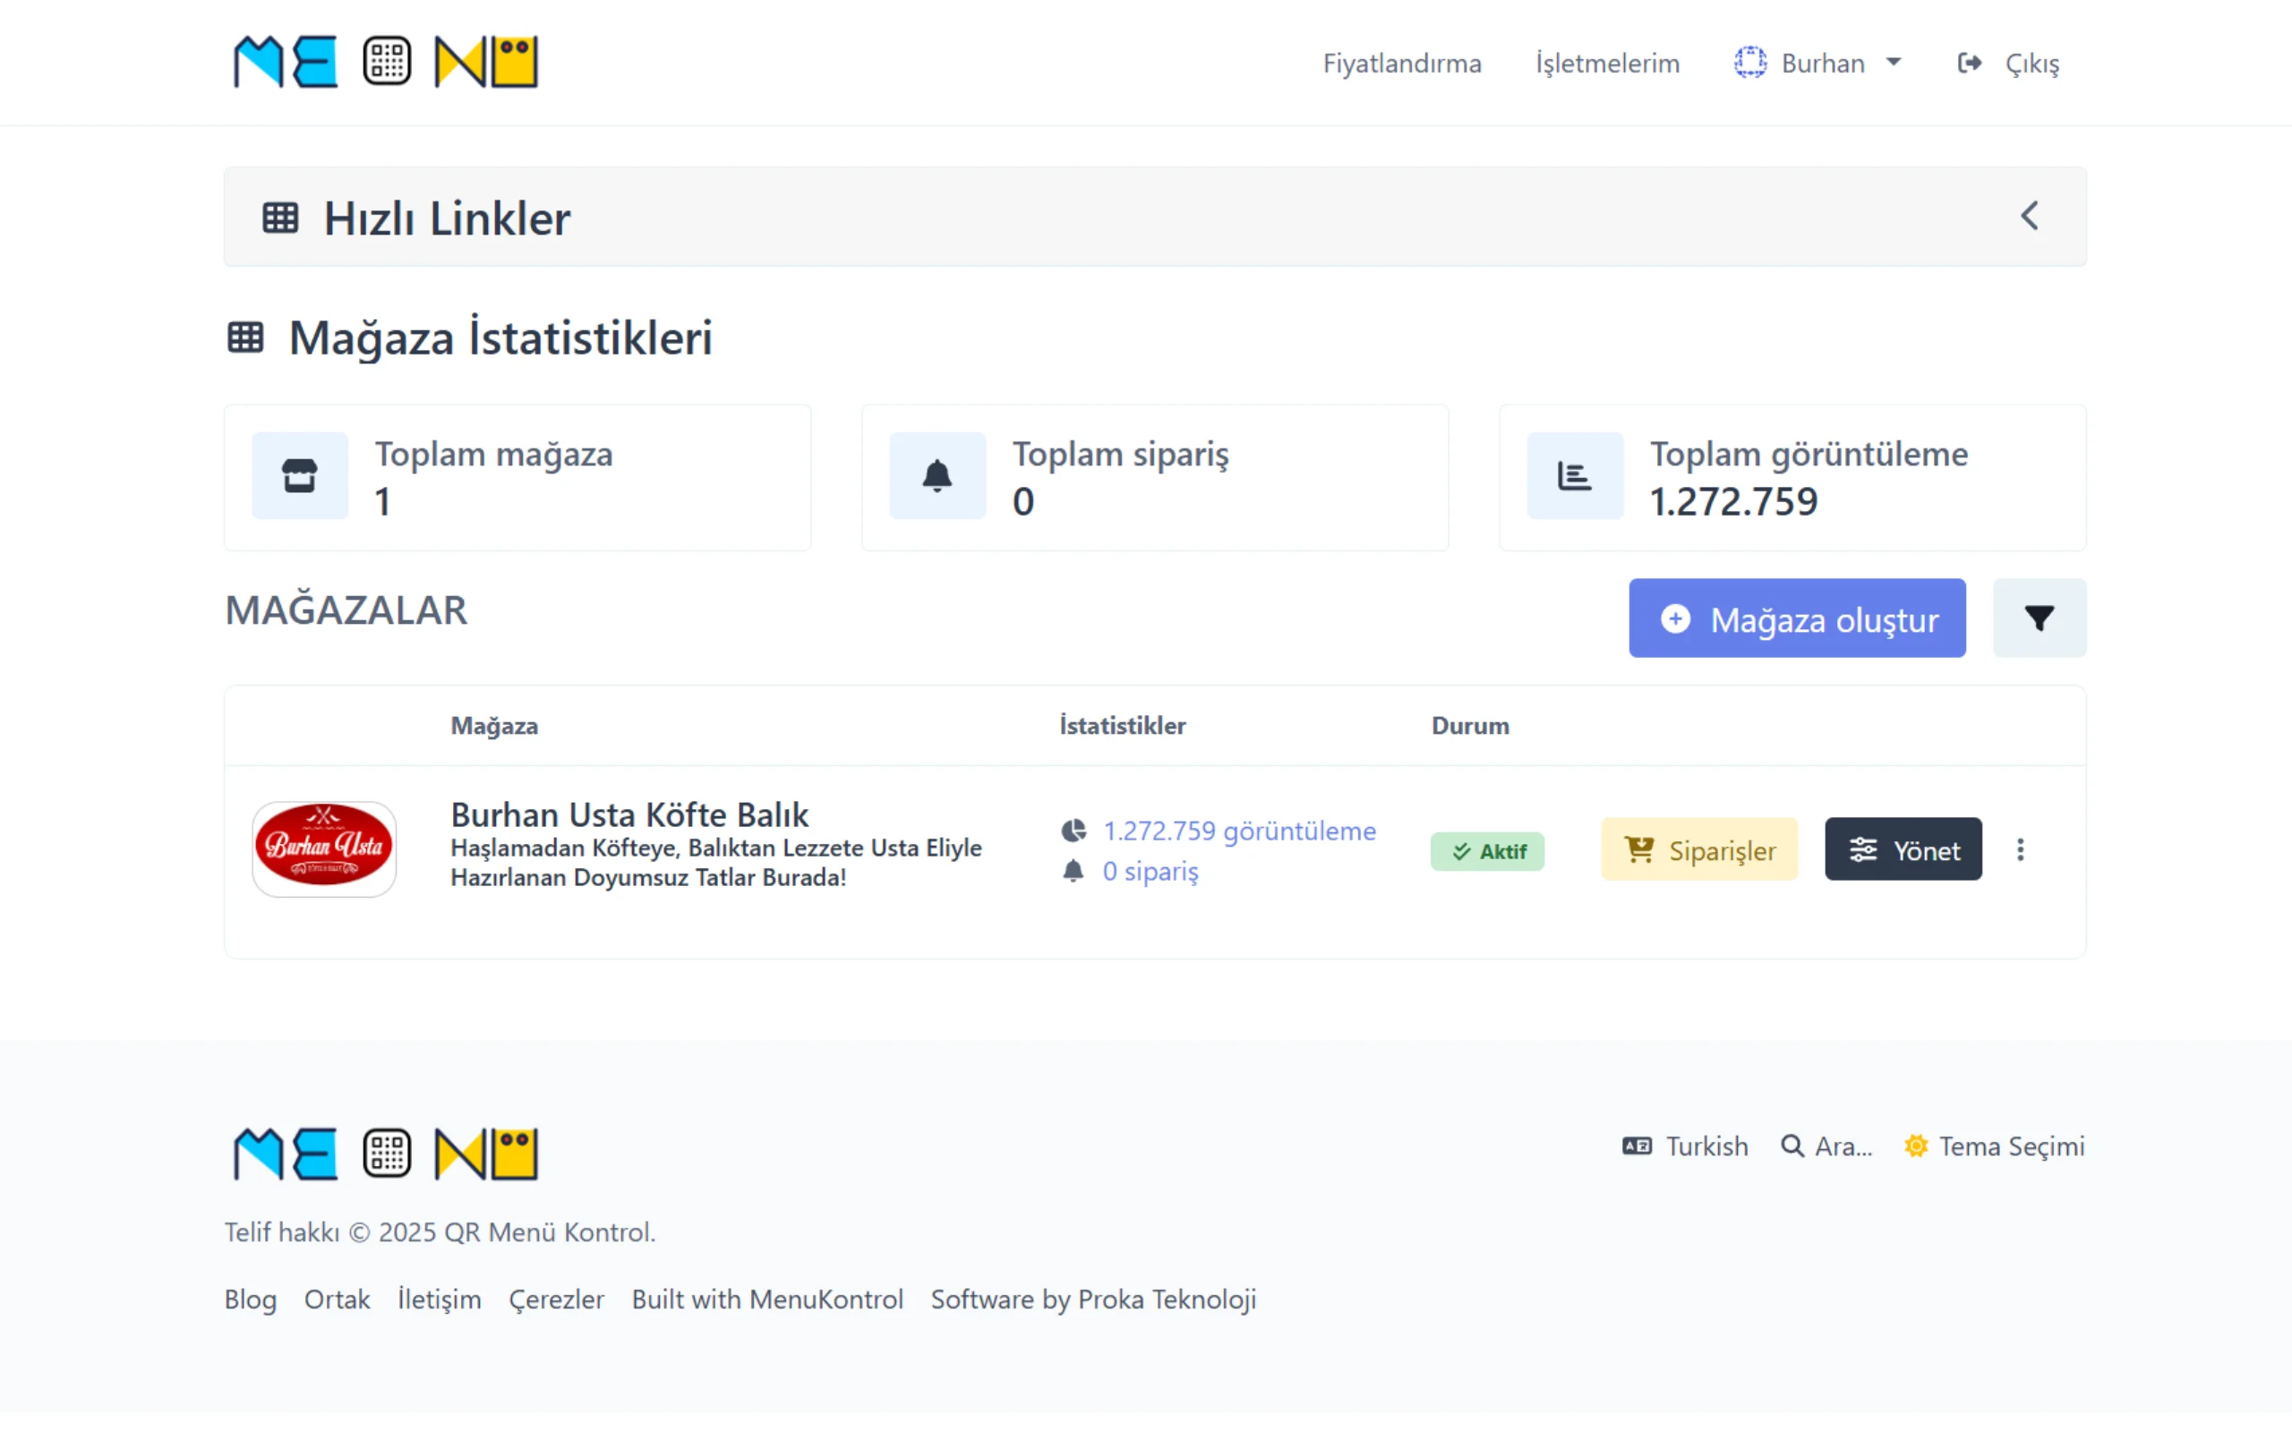Click the 1.272.759 görüntüleme link
The height and width of the screenshot is (1432, 2292).
[1239, 831]
